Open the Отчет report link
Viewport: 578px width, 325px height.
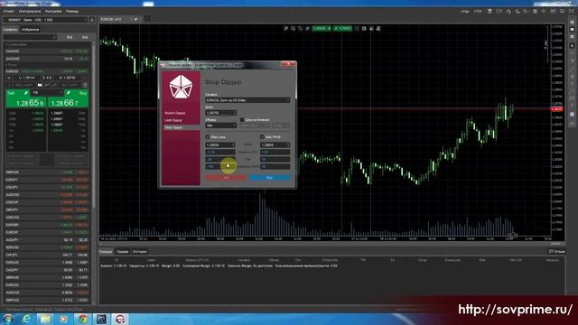[x=557, y=251]
